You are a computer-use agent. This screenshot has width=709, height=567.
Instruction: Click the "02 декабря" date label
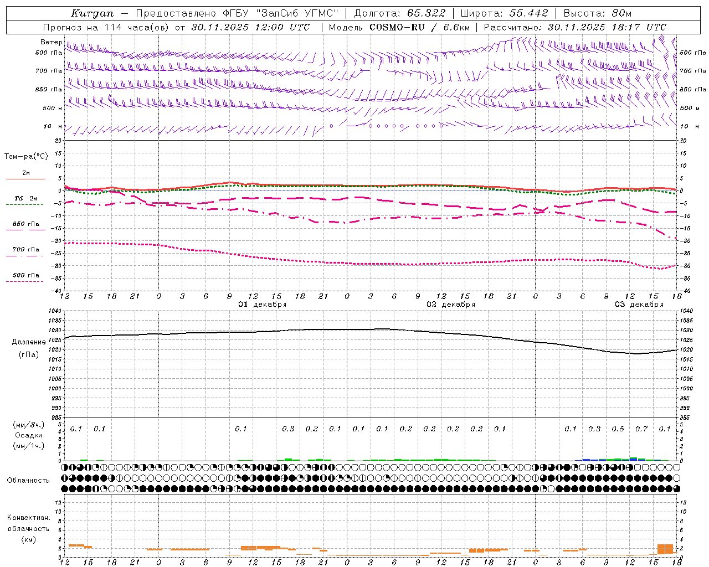point(450,305)
